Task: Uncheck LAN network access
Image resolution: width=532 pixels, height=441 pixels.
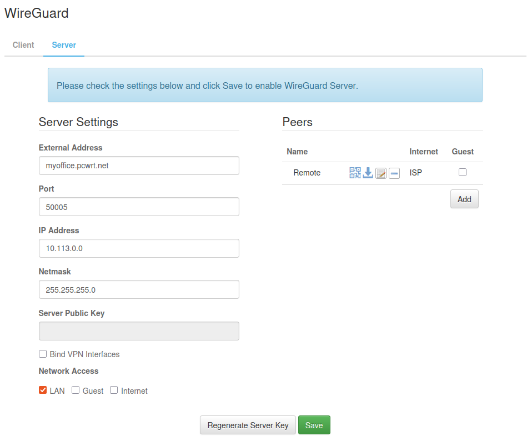Action: click(43, 390)
